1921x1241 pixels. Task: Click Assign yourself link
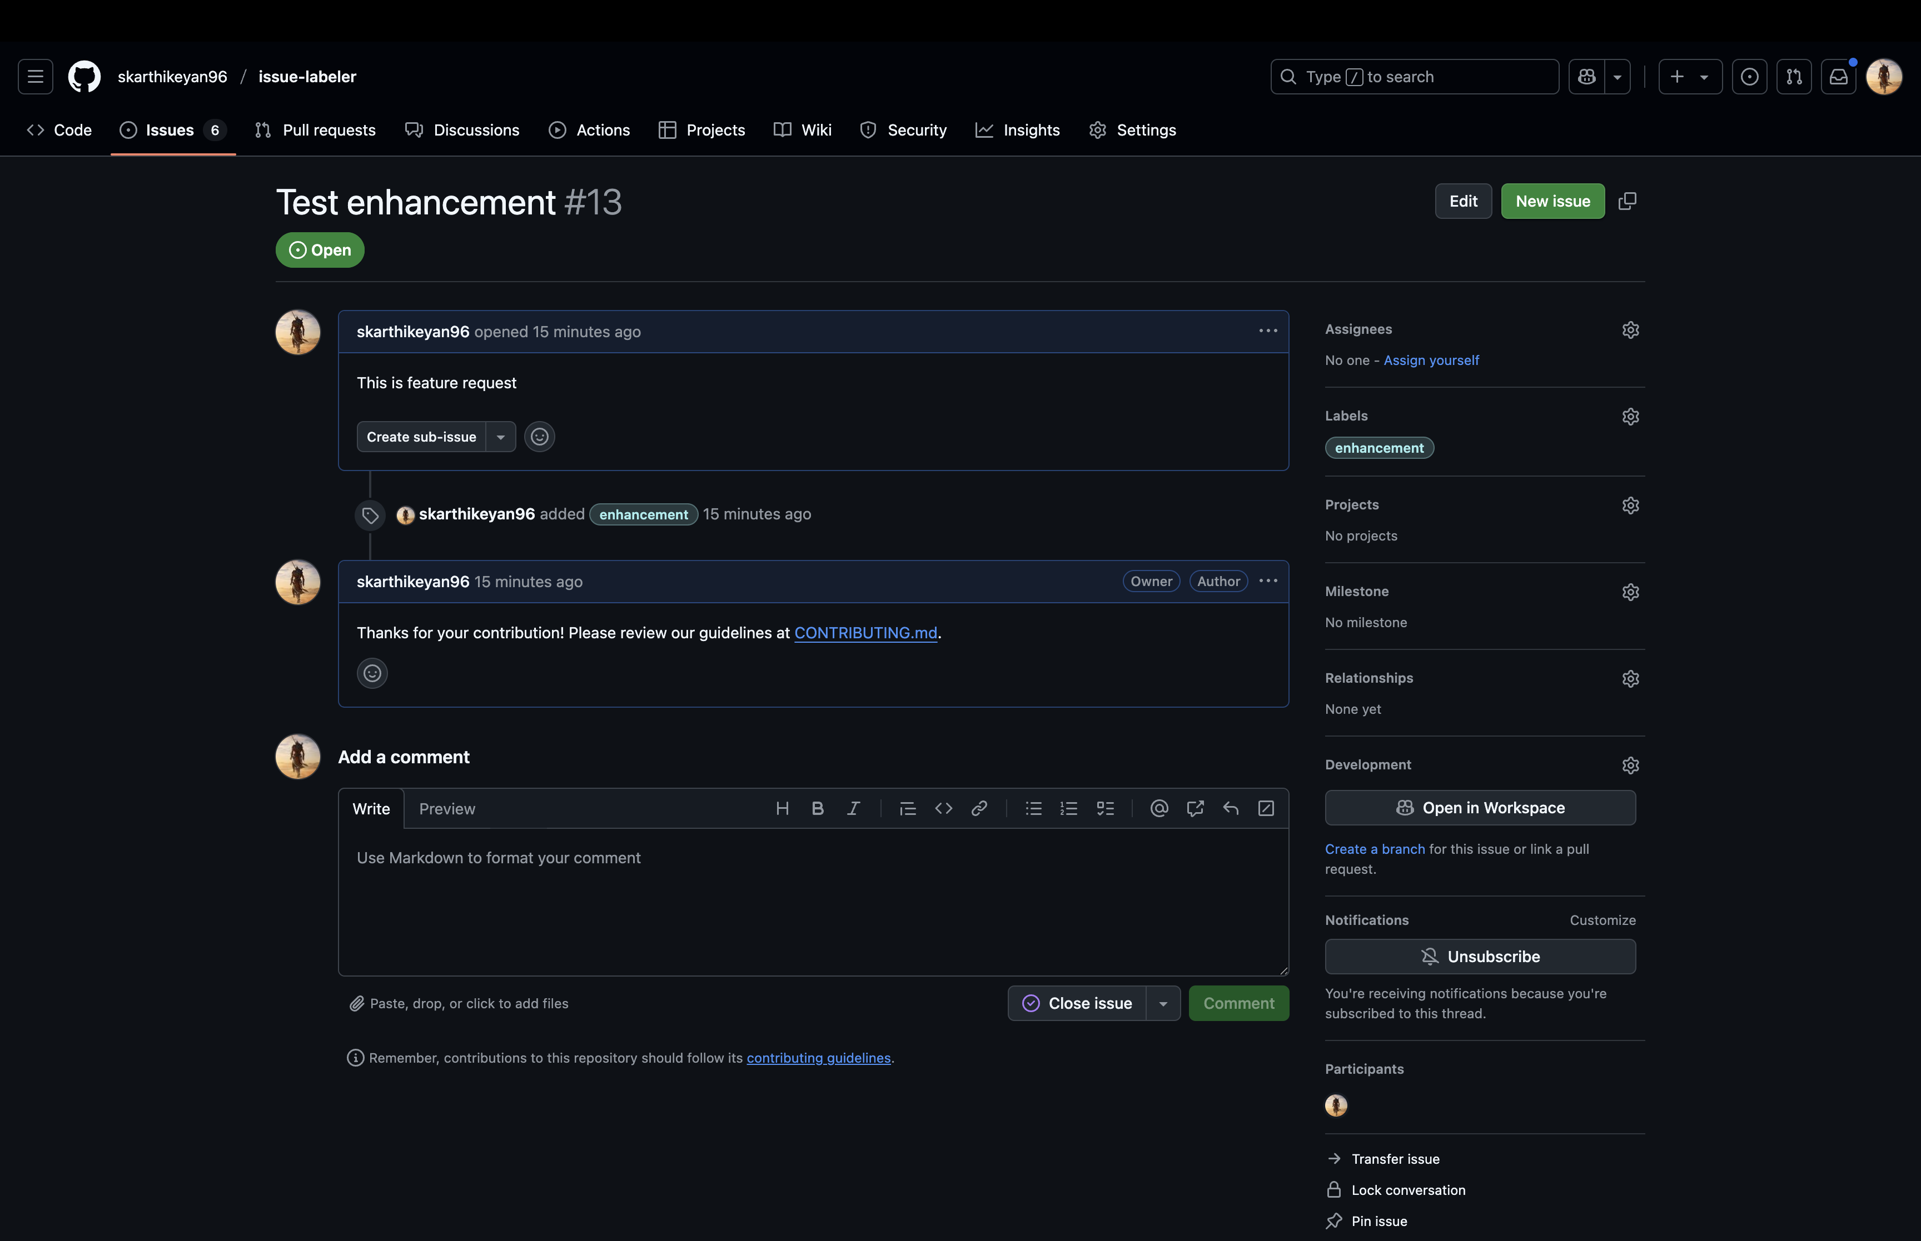click(1431, 360)
